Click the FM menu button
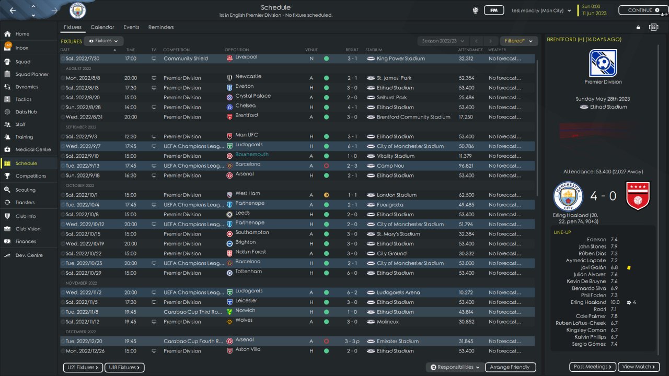 click(493, 10)
